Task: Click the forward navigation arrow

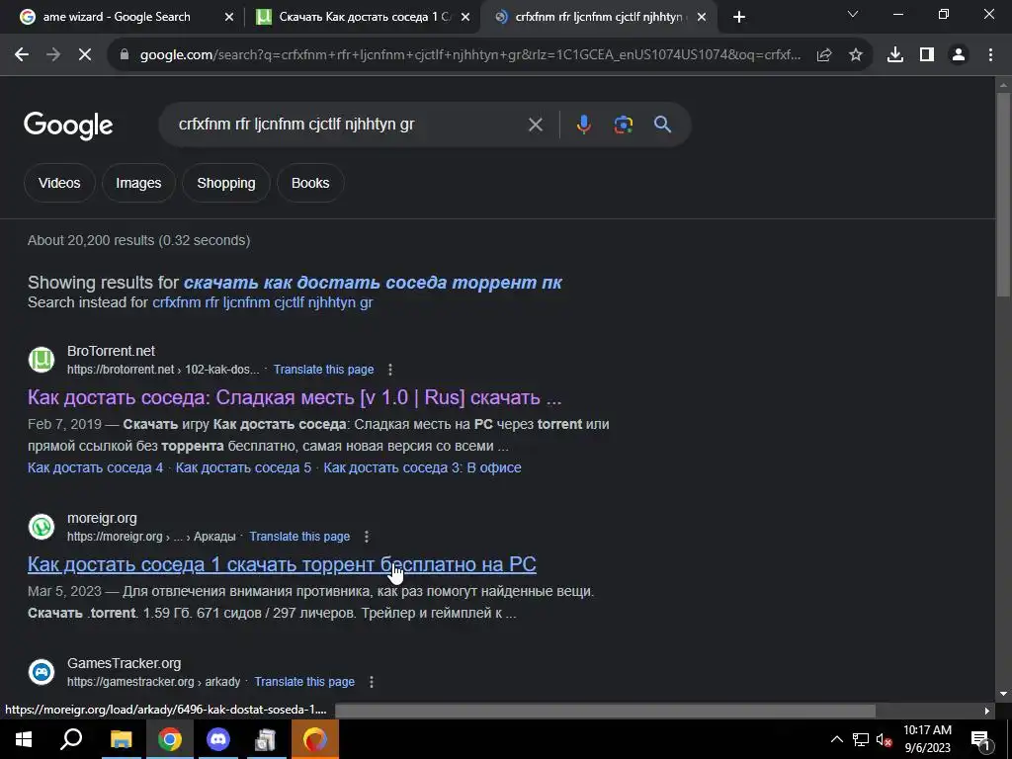Action: coord(53,55)
